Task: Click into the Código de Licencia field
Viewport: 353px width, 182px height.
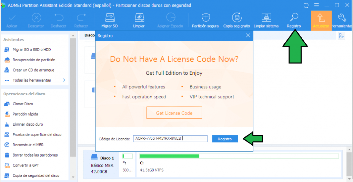Action: pos(170,139)
